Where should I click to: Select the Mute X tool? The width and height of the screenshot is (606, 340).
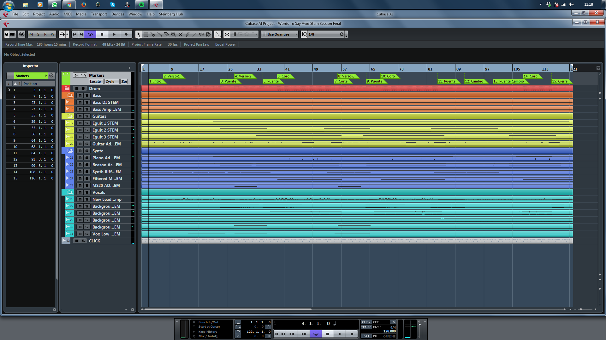point(181,34)
